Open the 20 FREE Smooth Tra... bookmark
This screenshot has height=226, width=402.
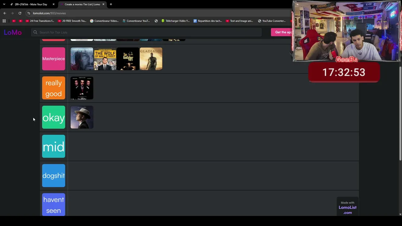[x=72, y=21]
